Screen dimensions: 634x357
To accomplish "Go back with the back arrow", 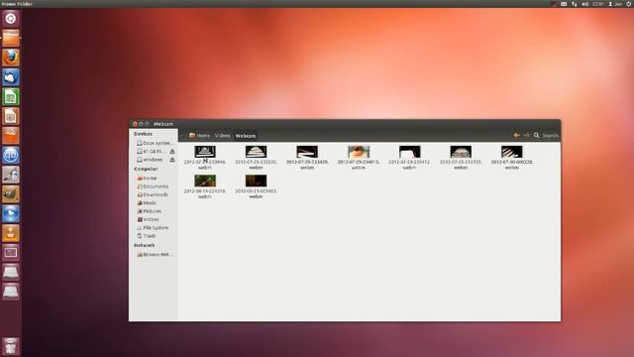I will [x=516, y=135].
